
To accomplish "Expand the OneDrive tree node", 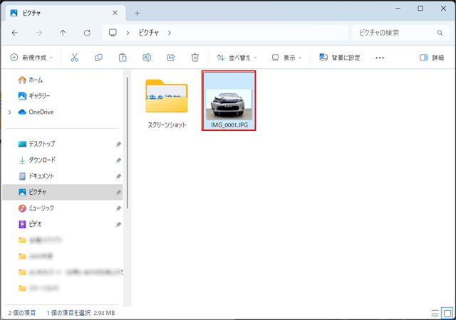I will [9, 112].
